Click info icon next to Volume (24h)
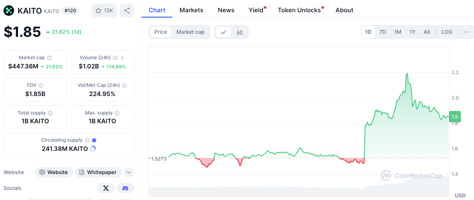Screen dimensions: 474x200 click(115, 57)
